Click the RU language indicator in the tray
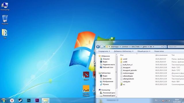The width and height of the screenshot is (184, 103). point(156,100)
